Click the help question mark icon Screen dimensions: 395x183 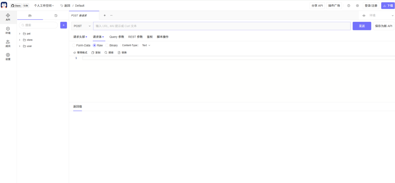coord(349,6)
